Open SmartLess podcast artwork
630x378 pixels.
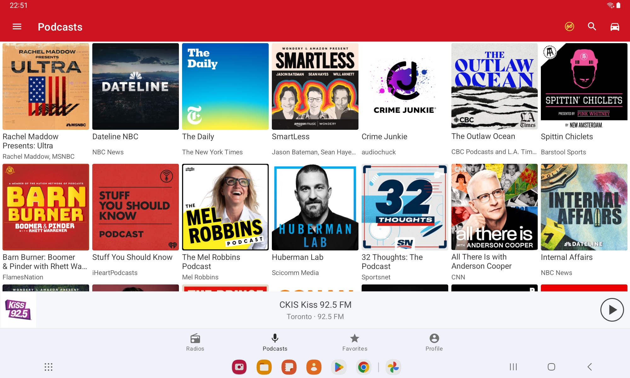[315, 86]
